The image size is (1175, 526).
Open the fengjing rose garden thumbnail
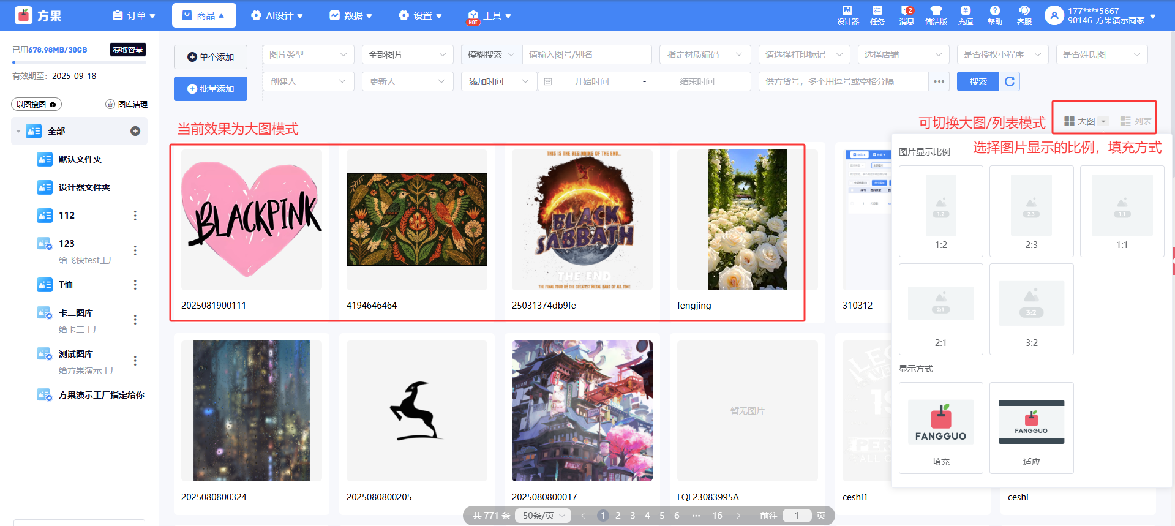pyautogui.click(x=748, y=220)
